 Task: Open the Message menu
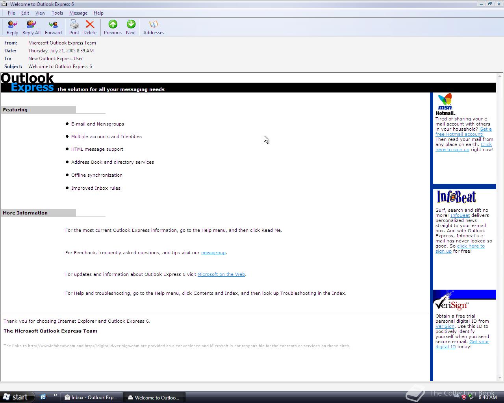pos(78,13)
